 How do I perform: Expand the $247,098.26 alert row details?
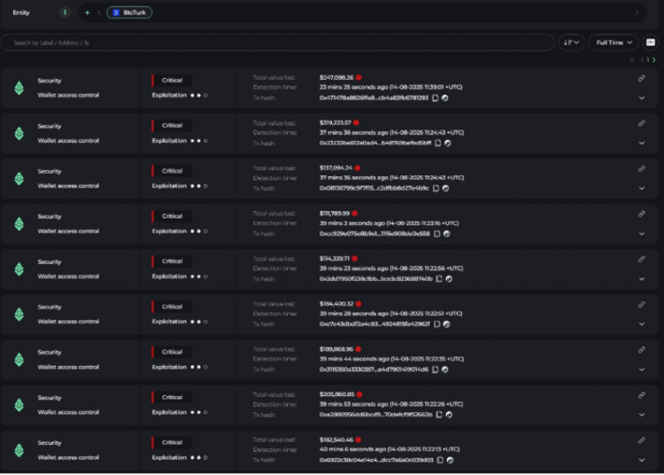pyautogui.click(x=641, y=97)
